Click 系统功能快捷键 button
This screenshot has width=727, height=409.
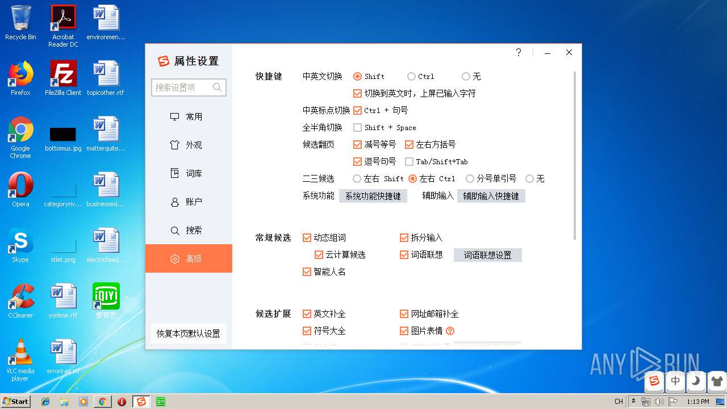(373, 196)
